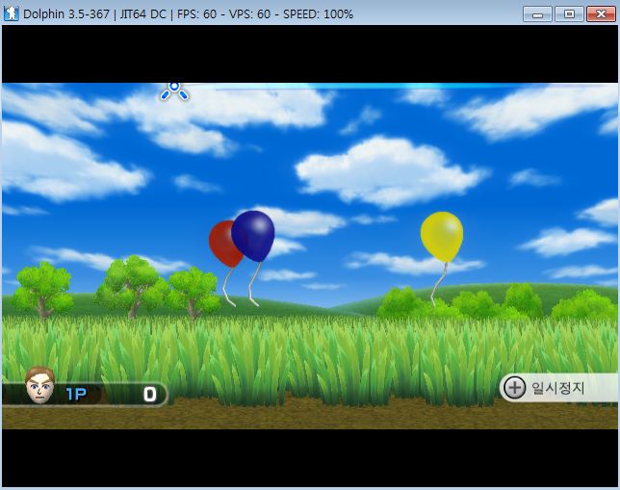Click the score value 0
Viewport: 620px width, 490px height.
(x=150, y=395)
